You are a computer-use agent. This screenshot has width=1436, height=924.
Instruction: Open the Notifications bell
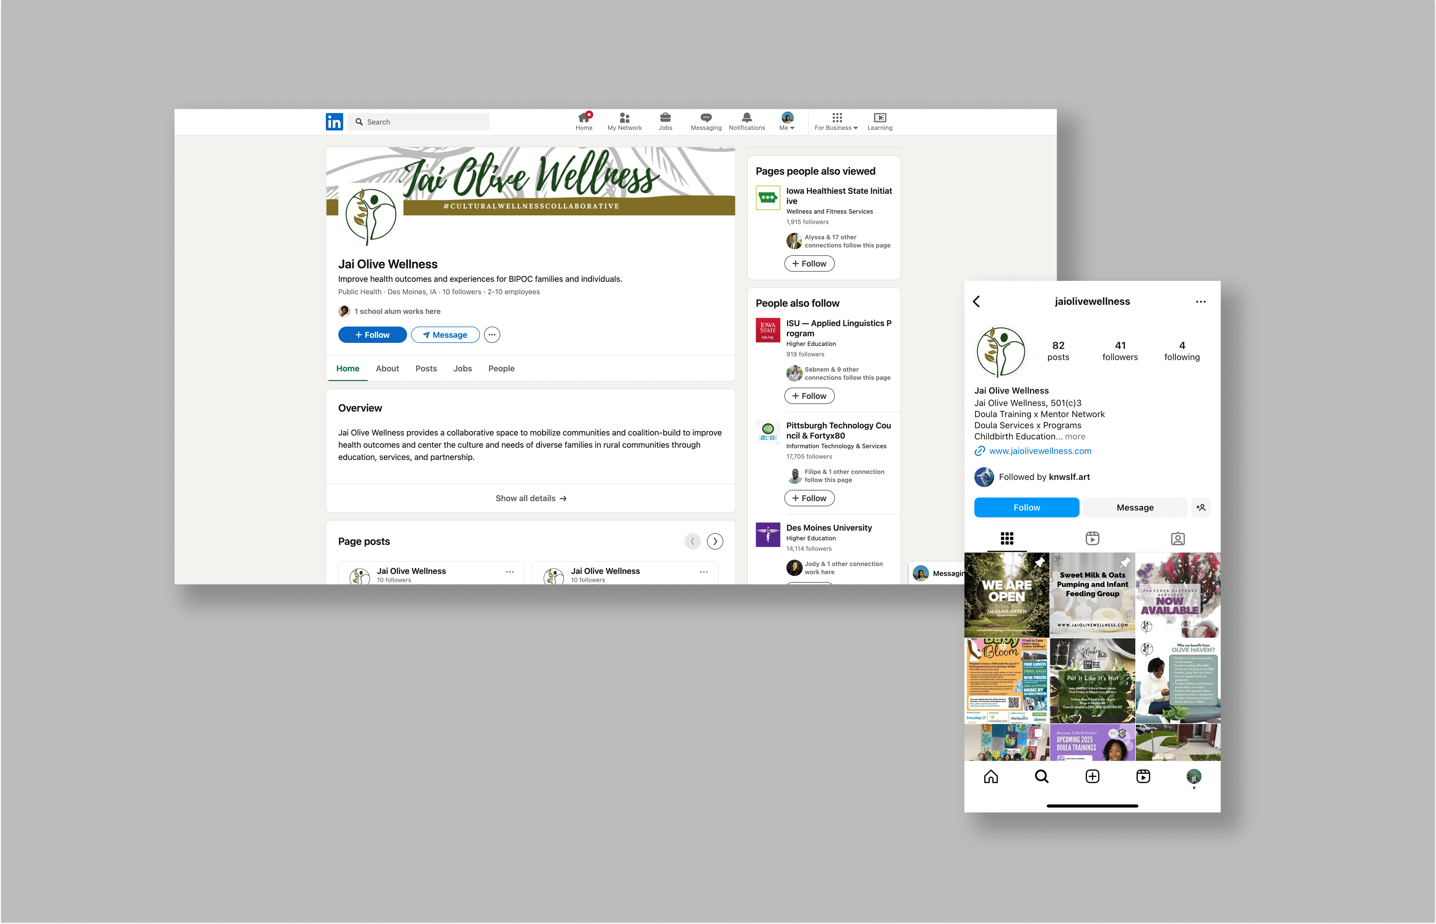coord(747,121)
